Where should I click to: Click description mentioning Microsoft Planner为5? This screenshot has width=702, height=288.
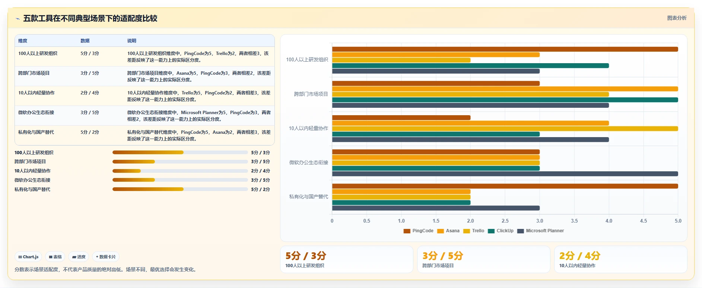click(199, 116)
